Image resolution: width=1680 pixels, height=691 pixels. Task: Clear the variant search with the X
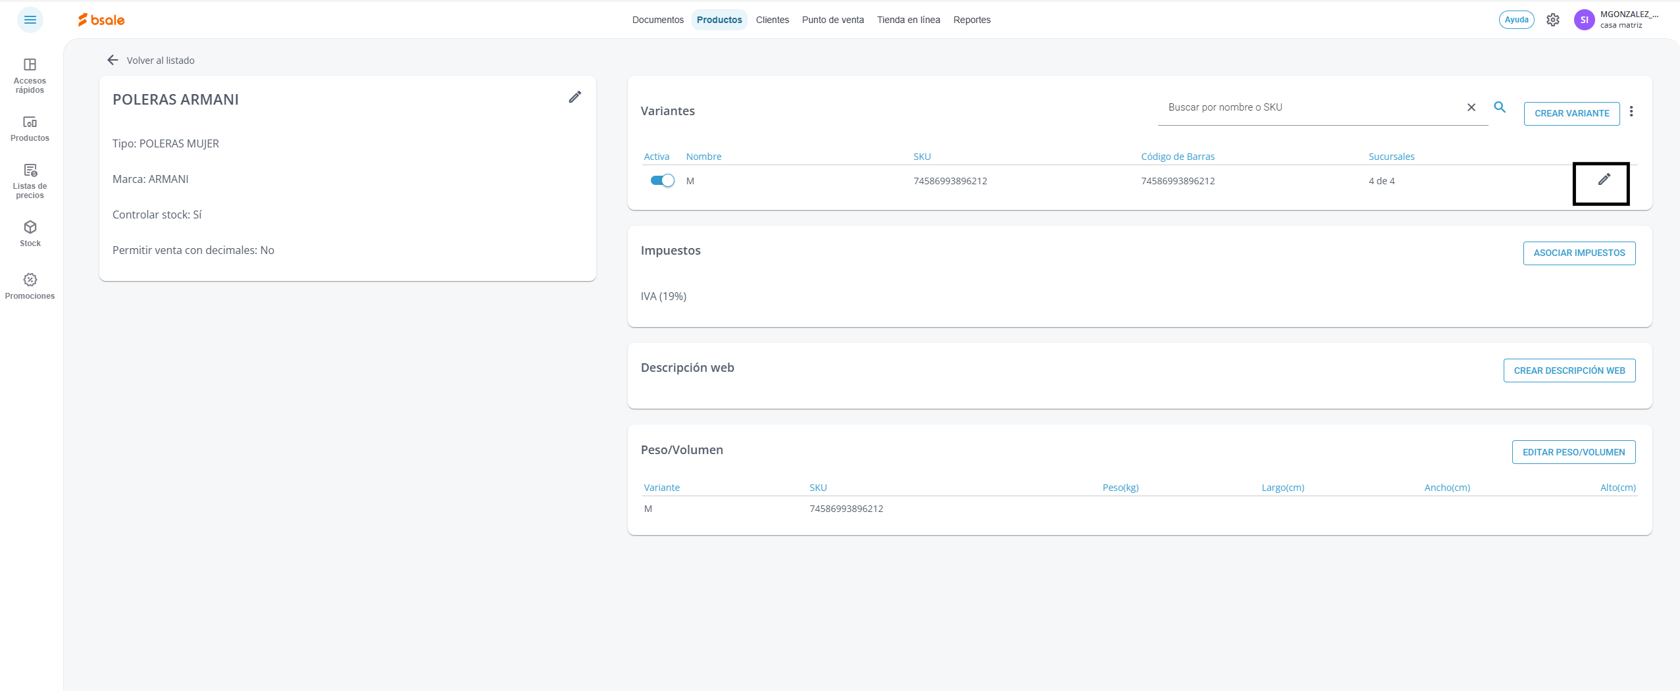point(1471,107)
